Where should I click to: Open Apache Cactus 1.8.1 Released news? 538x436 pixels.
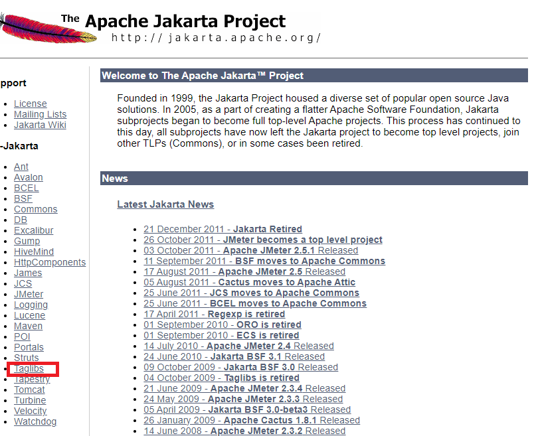click(x=252, y=420)
